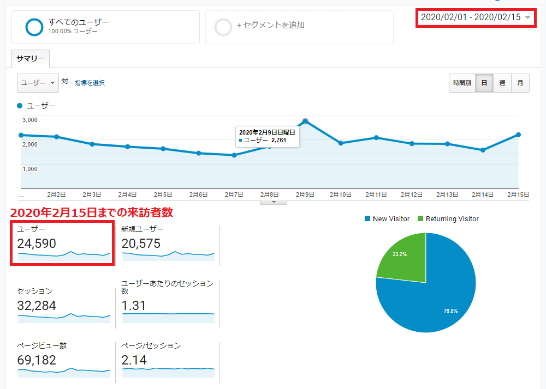Click the 2月14日 data point on chart
The width and height of the screenshot is (546, 389).
[483, 150]
